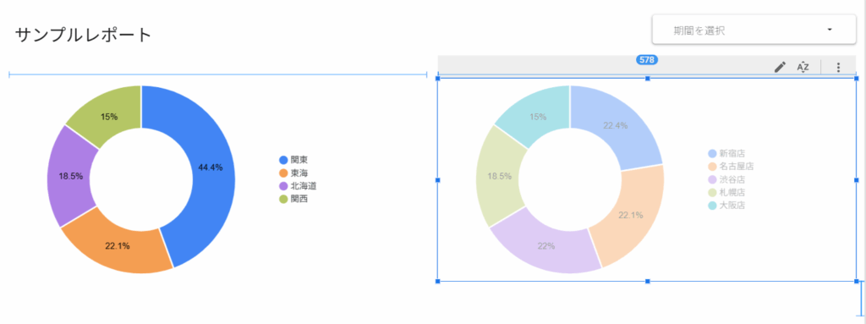Open the AZ sort options icon
The width and height of the screenshot is (866, 324).
(803, 67)
